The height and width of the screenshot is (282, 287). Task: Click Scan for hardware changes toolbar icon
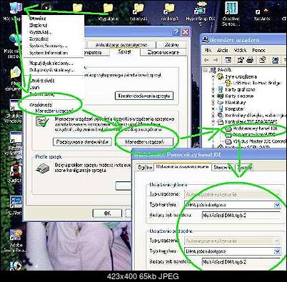pos(275,60)
